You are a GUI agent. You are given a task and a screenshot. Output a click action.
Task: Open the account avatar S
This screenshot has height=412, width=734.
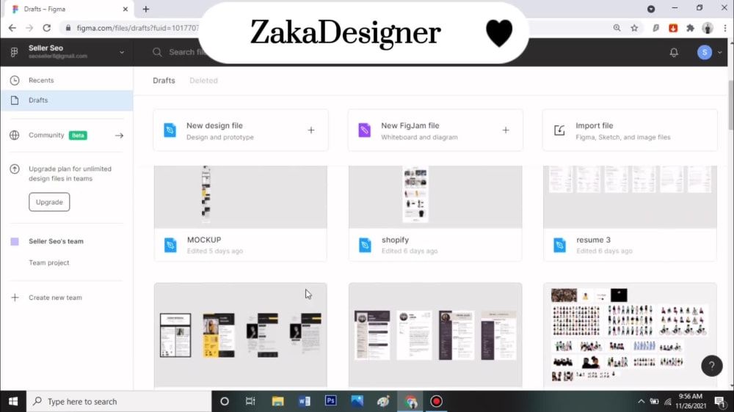[x=705, y=52]
